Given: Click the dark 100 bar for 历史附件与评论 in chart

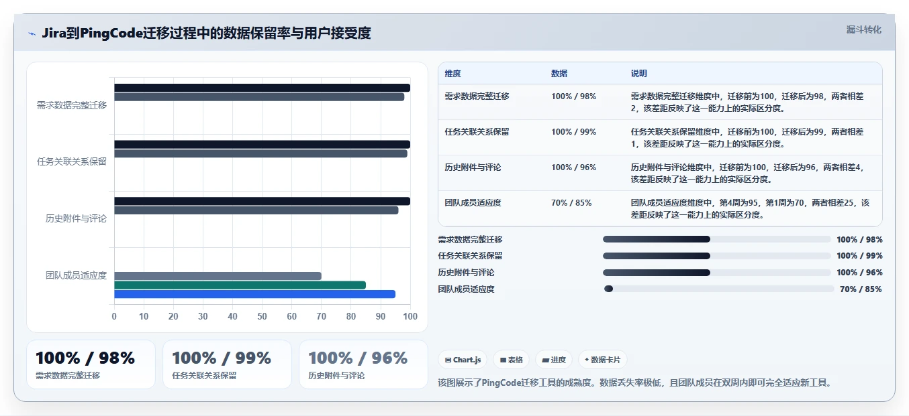Looking at the screenshot, I should click(x=262, y=201).
